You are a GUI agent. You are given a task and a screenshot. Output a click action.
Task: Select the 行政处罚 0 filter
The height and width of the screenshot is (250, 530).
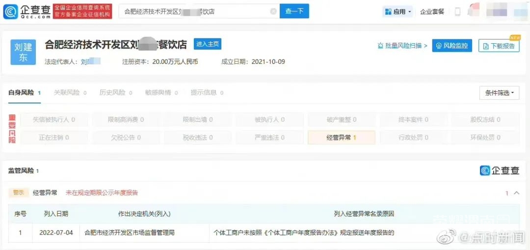[413, 138]
